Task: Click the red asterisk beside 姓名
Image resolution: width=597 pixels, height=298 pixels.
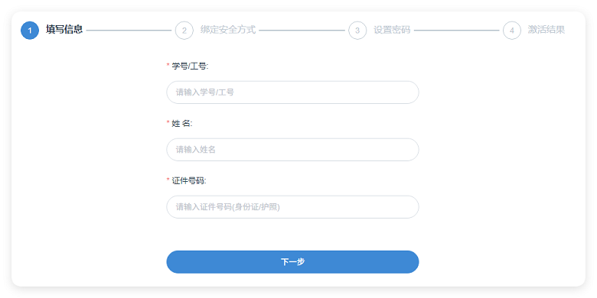Action: (x=168, y=123)
